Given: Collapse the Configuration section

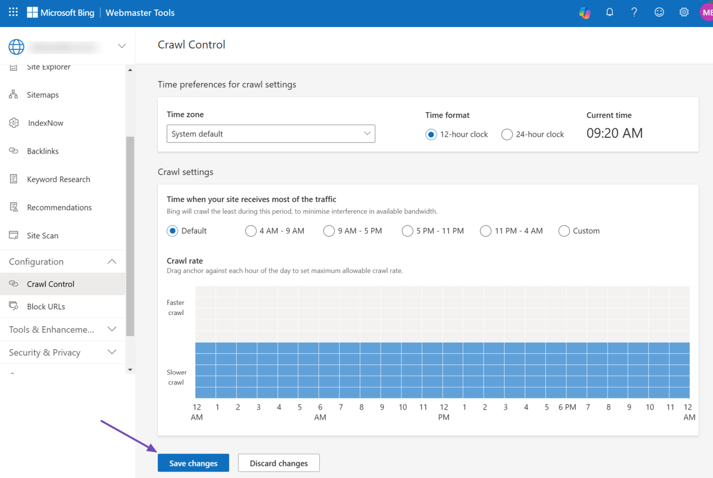Looking at the screenshot, I should (x=112, y=262).
